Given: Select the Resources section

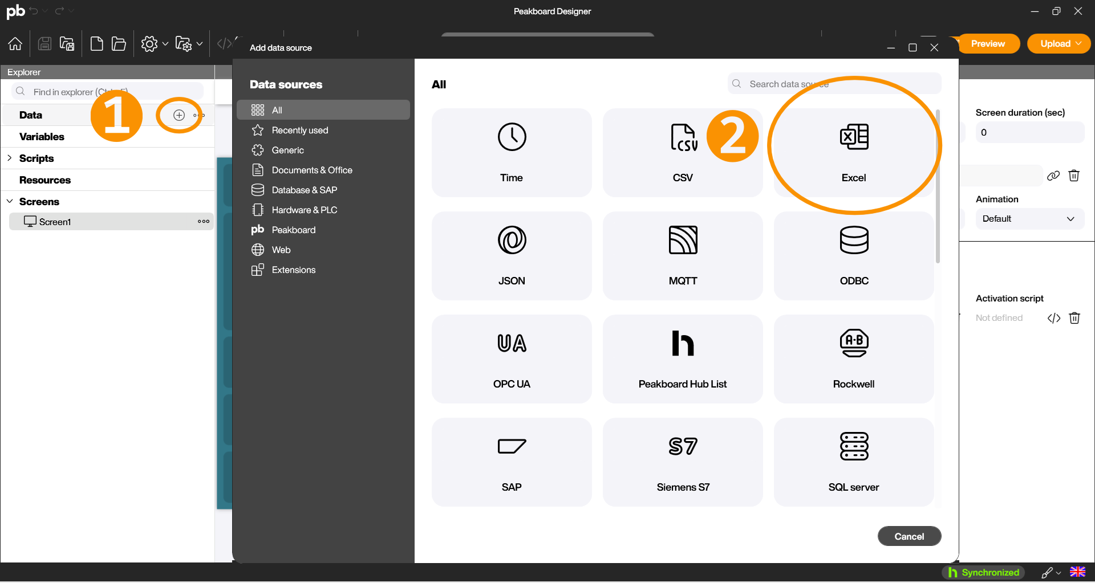Looking at the screenshot, I should coord(108,180).
